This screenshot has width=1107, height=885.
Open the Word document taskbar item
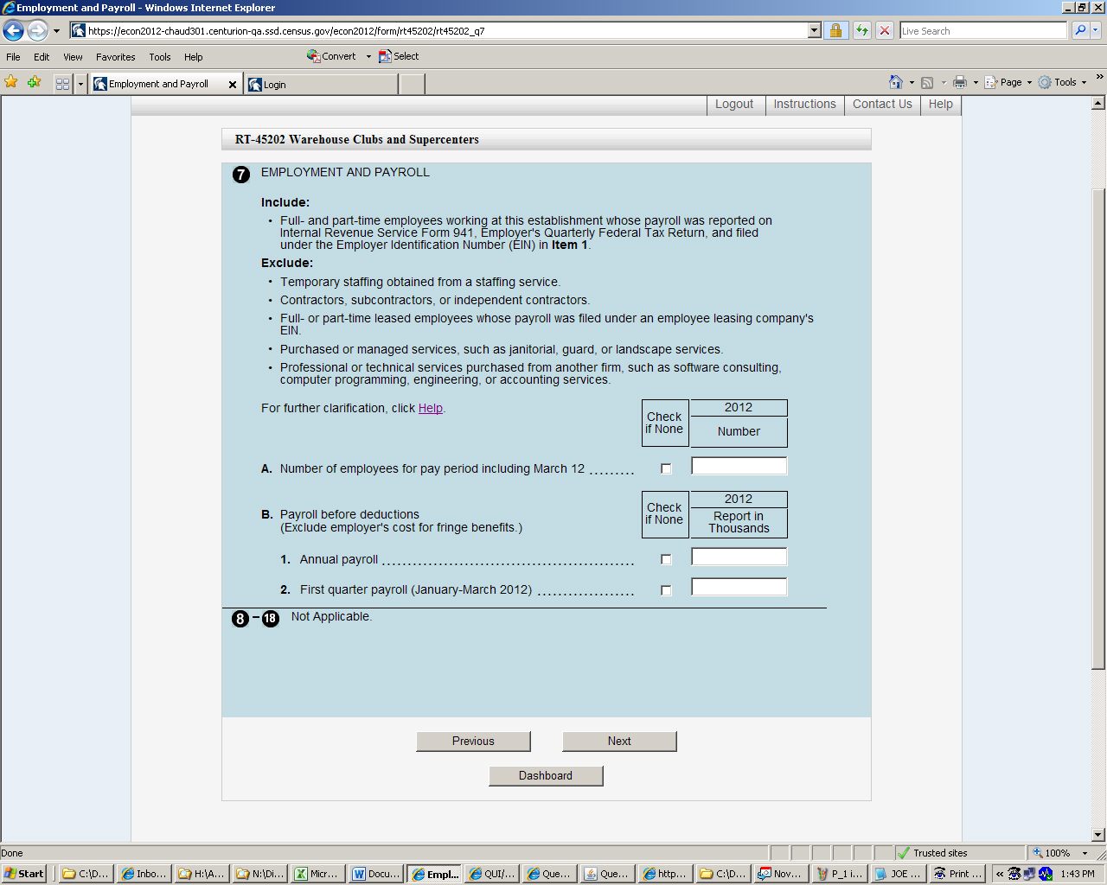coord(375,874)
